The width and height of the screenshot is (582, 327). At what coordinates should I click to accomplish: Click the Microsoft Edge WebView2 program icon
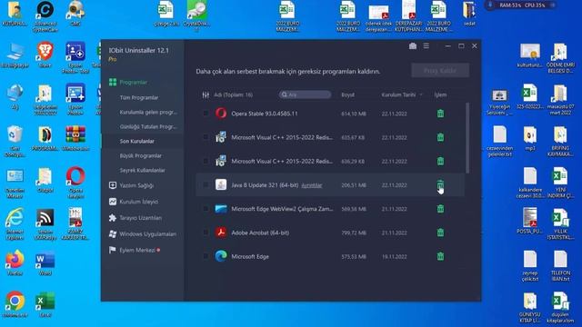(221, 209)
